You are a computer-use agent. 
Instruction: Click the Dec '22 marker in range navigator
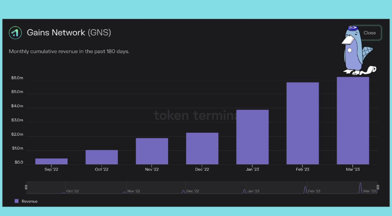pyautogui.click(x=184, y=191)
